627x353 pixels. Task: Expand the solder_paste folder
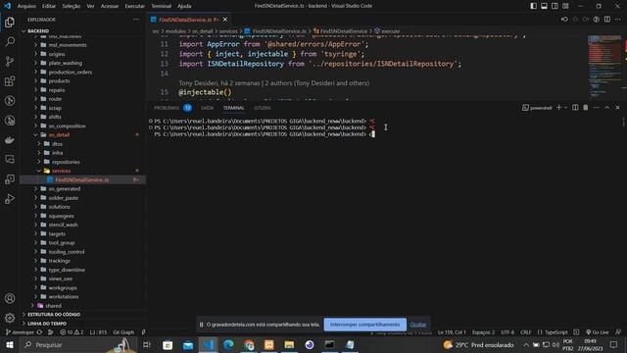pyautogui.click(x=82, y=198)
